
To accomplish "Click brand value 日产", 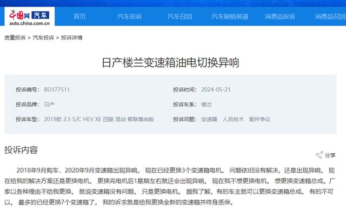I will (49, 104).
